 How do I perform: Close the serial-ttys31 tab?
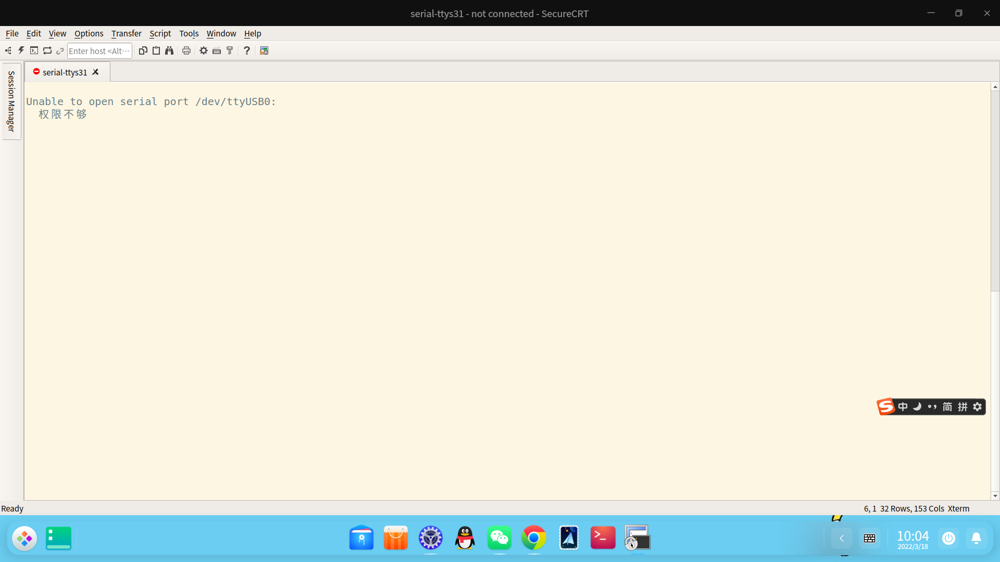(96, 72)
